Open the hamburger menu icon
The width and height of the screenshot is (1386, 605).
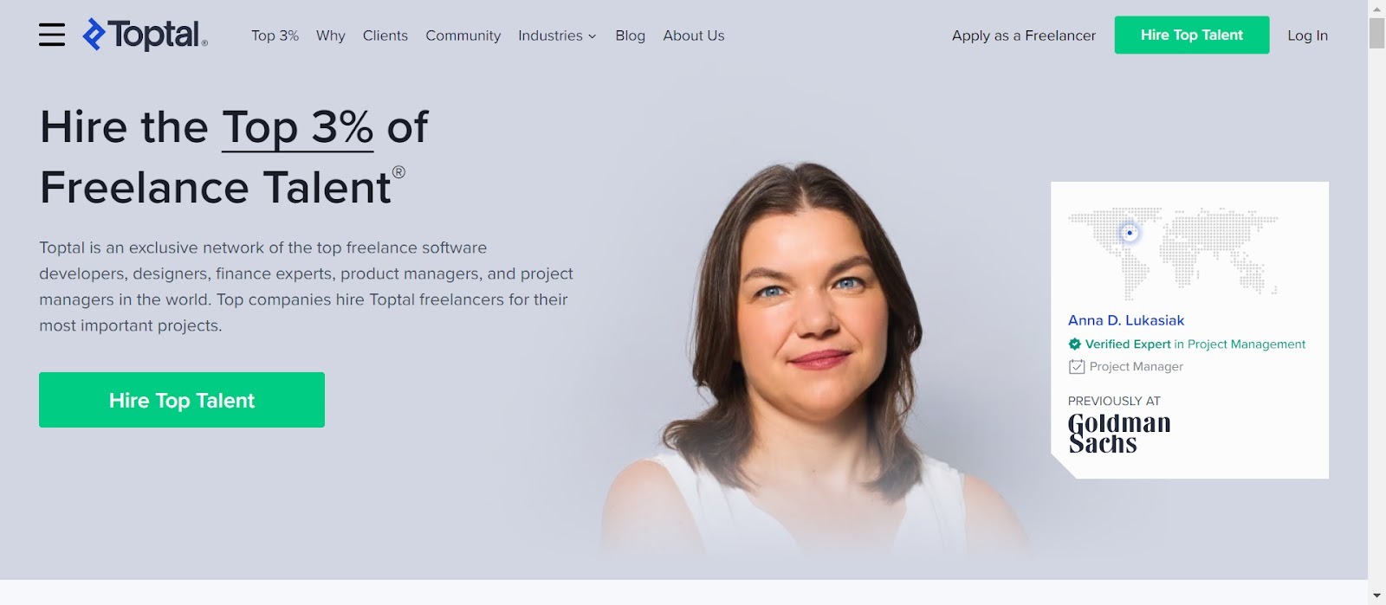pos(52,35)
